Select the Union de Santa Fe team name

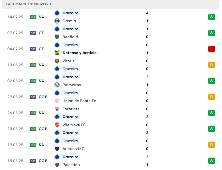[79, 101]
